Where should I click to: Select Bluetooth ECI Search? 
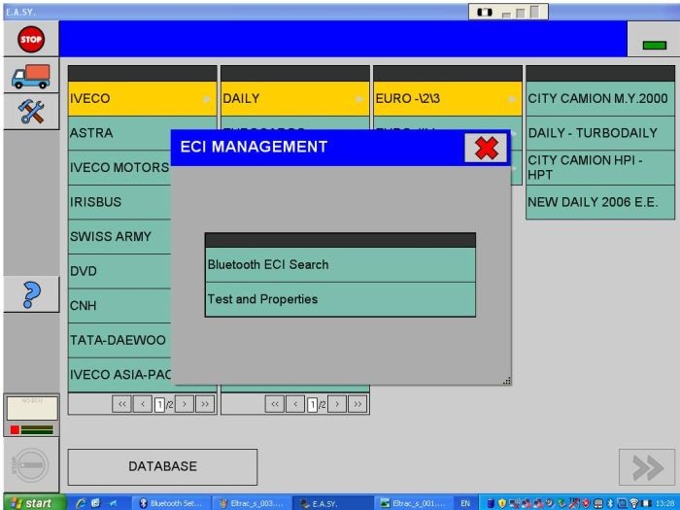pyautogui.click(x=340, y=265)
